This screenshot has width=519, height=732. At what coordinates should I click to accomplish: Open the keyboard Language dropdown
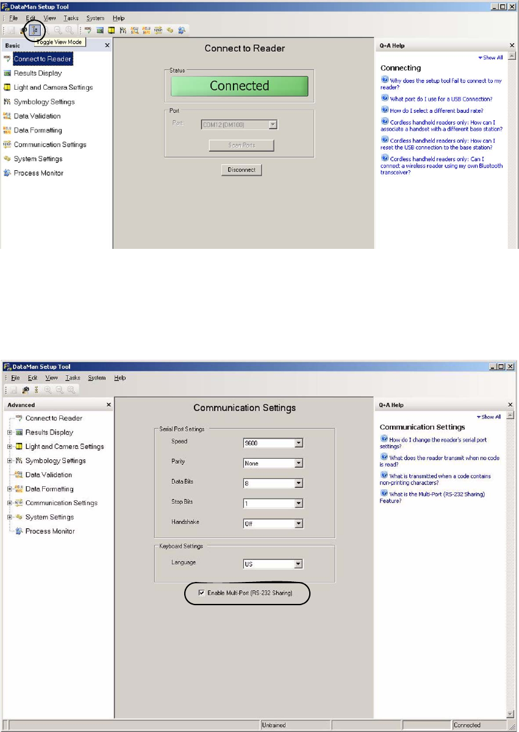click(x=299, y=564)
